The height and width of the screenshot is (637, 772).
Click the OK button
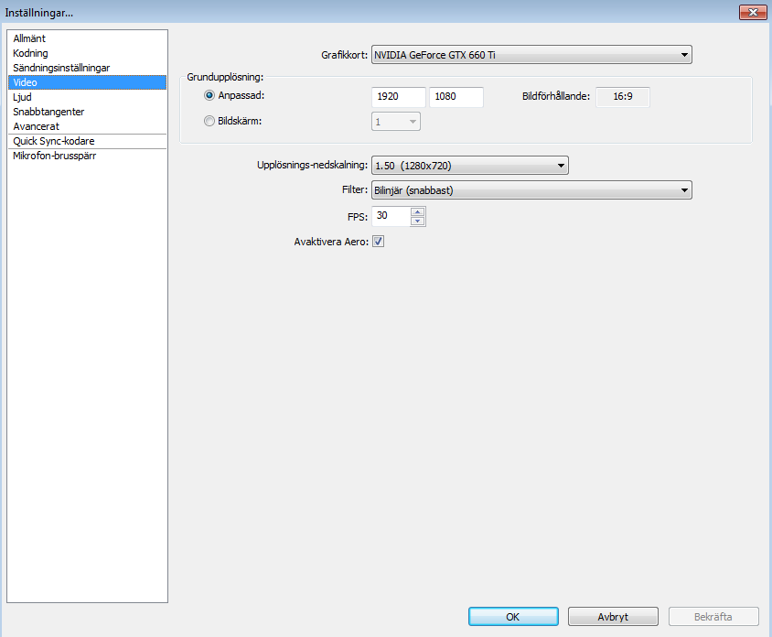(512, 617)
